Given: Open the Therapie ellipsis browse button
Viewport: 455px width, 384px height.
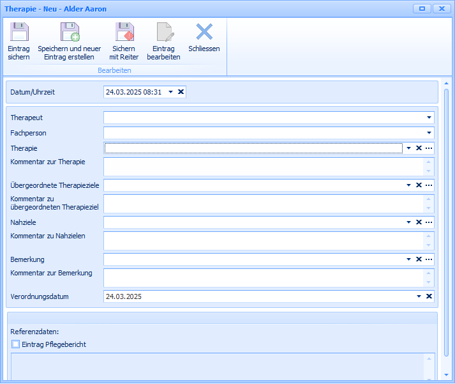Looking at the screenshot, I should click(x=429, y=148).
